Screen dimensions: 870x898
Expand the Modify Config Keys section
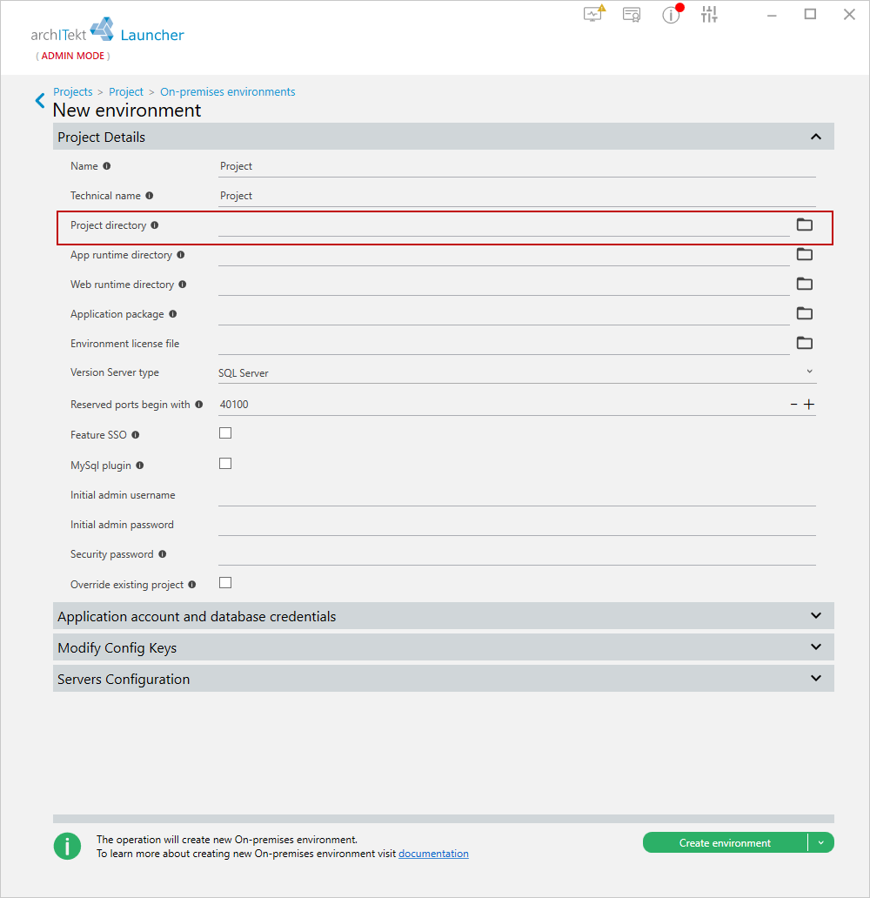[444, 647]
